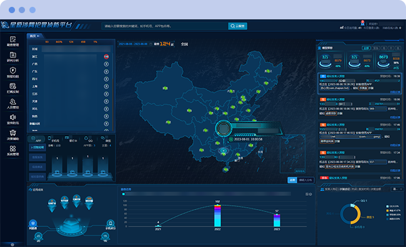Select the highlighted category button under APP tab
This screenshot has width=406, height=247.
click(37, 147)
